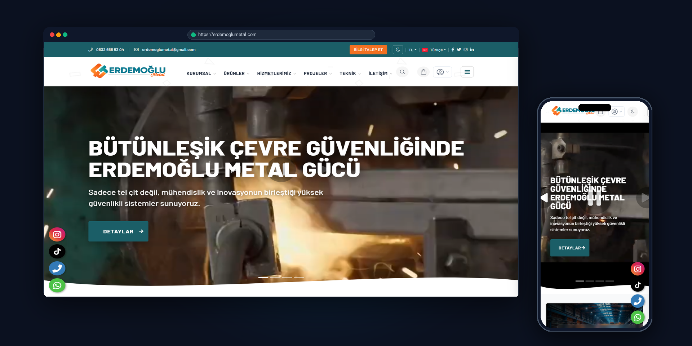Select the second desktop hero slider indicator
Screen dimensions: 692x346
point(275,278)
